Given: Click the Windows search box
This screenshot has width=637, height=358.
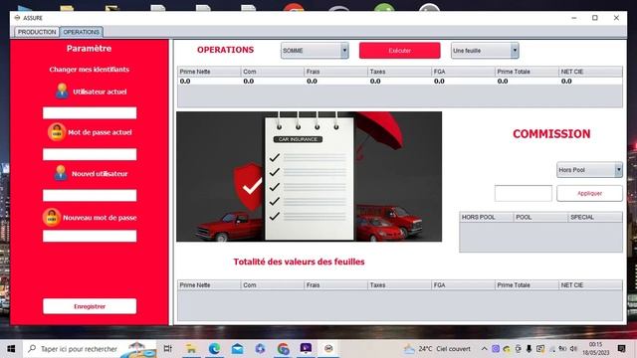Looking at the screenshot, I should [x=90, y=349].
